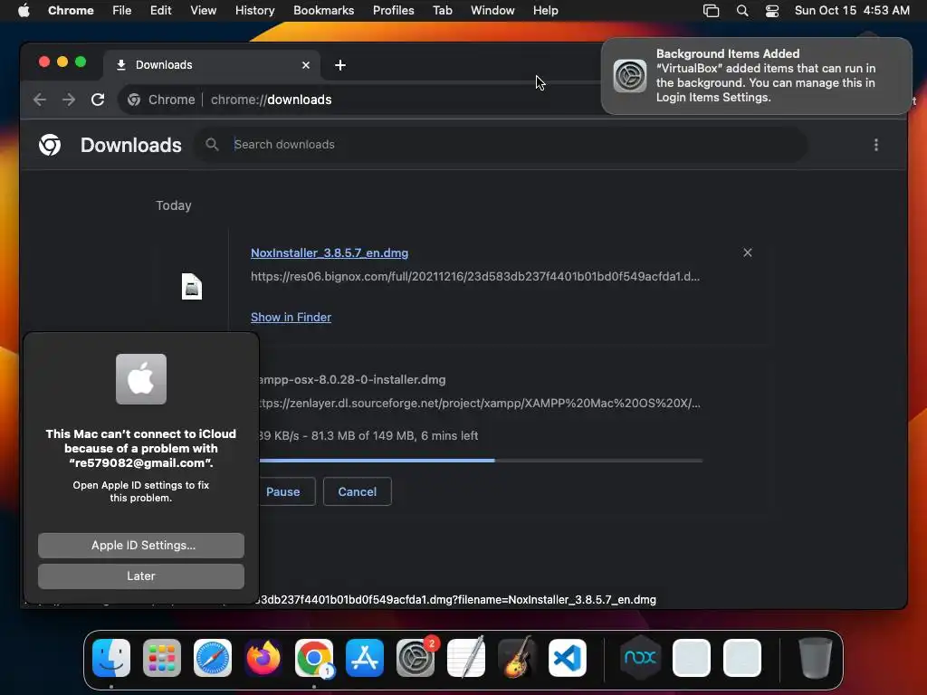
Task: Open Visual Studio Code from the Dock
Action: [568, 658]
